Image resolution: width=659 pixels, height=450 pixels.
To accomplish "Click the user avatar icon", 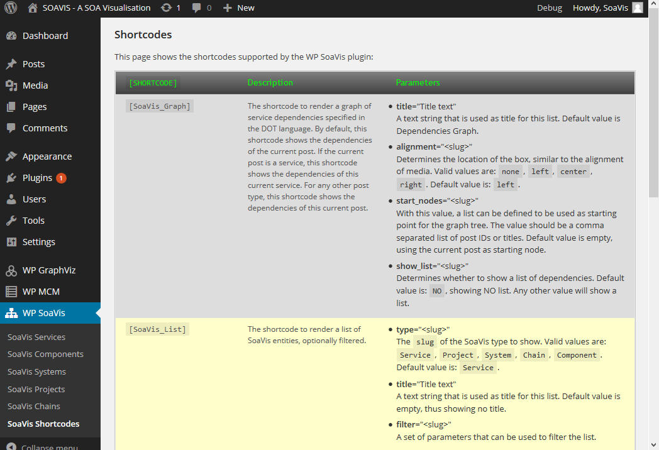I will tap(638, 8).
